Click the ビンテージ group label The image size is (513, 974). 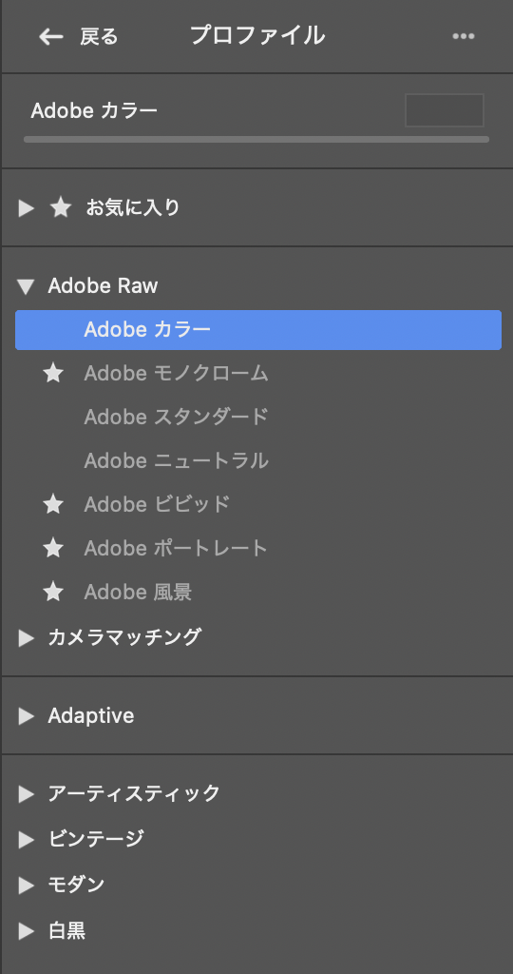pos(96,839)
